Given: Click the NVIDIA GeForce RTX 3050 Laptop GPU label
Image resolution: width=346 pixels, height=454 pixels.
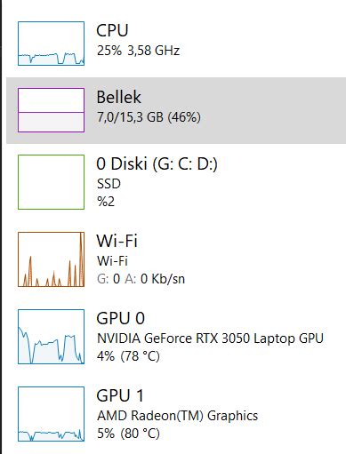Looking at the screenshot, I should [x=210, y=339].
